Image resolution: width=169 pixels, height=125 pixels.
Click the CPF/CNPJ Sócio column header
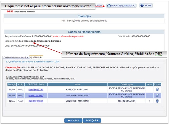pos(36,84)
